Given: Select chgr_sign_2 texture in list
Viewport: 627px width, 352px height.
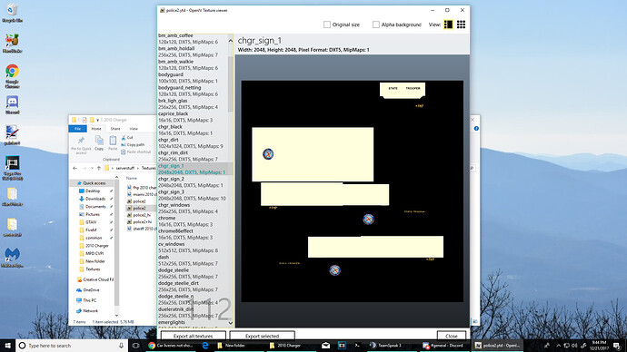Looking at the screenshot, I should click(x=193, y=182).
